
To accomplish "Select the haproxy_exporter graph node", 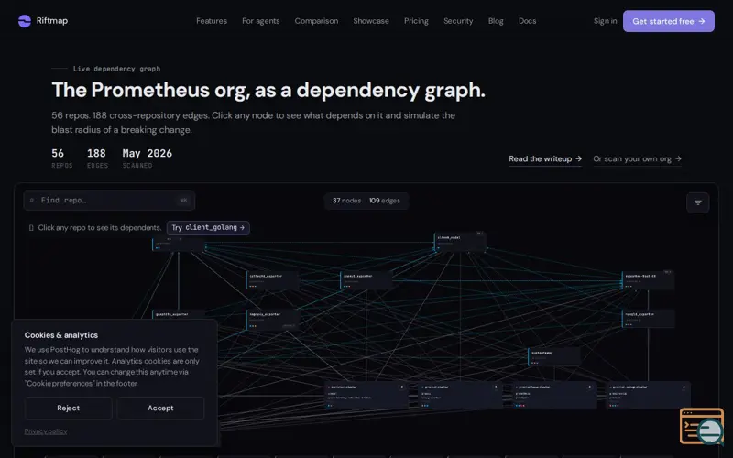I will pos(272,320).
